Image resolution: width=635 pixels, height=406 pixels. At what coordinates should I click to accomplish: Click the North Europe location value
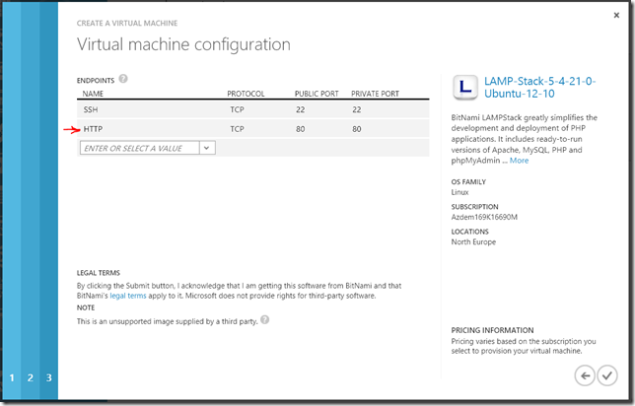coord(473,242)
